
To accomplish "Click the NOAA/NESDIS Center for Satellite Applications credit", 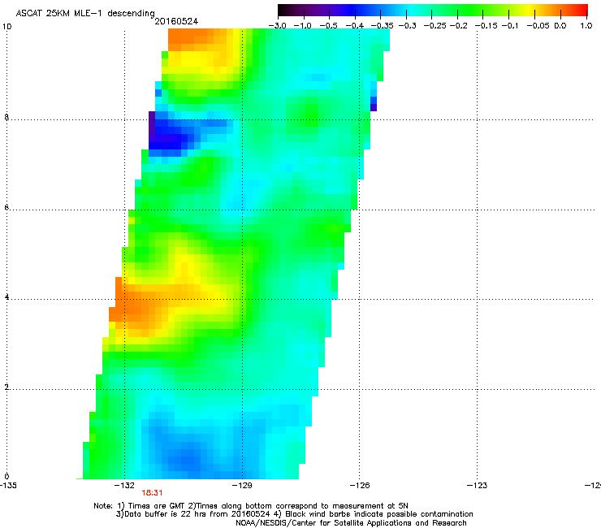I will (351, 523).
